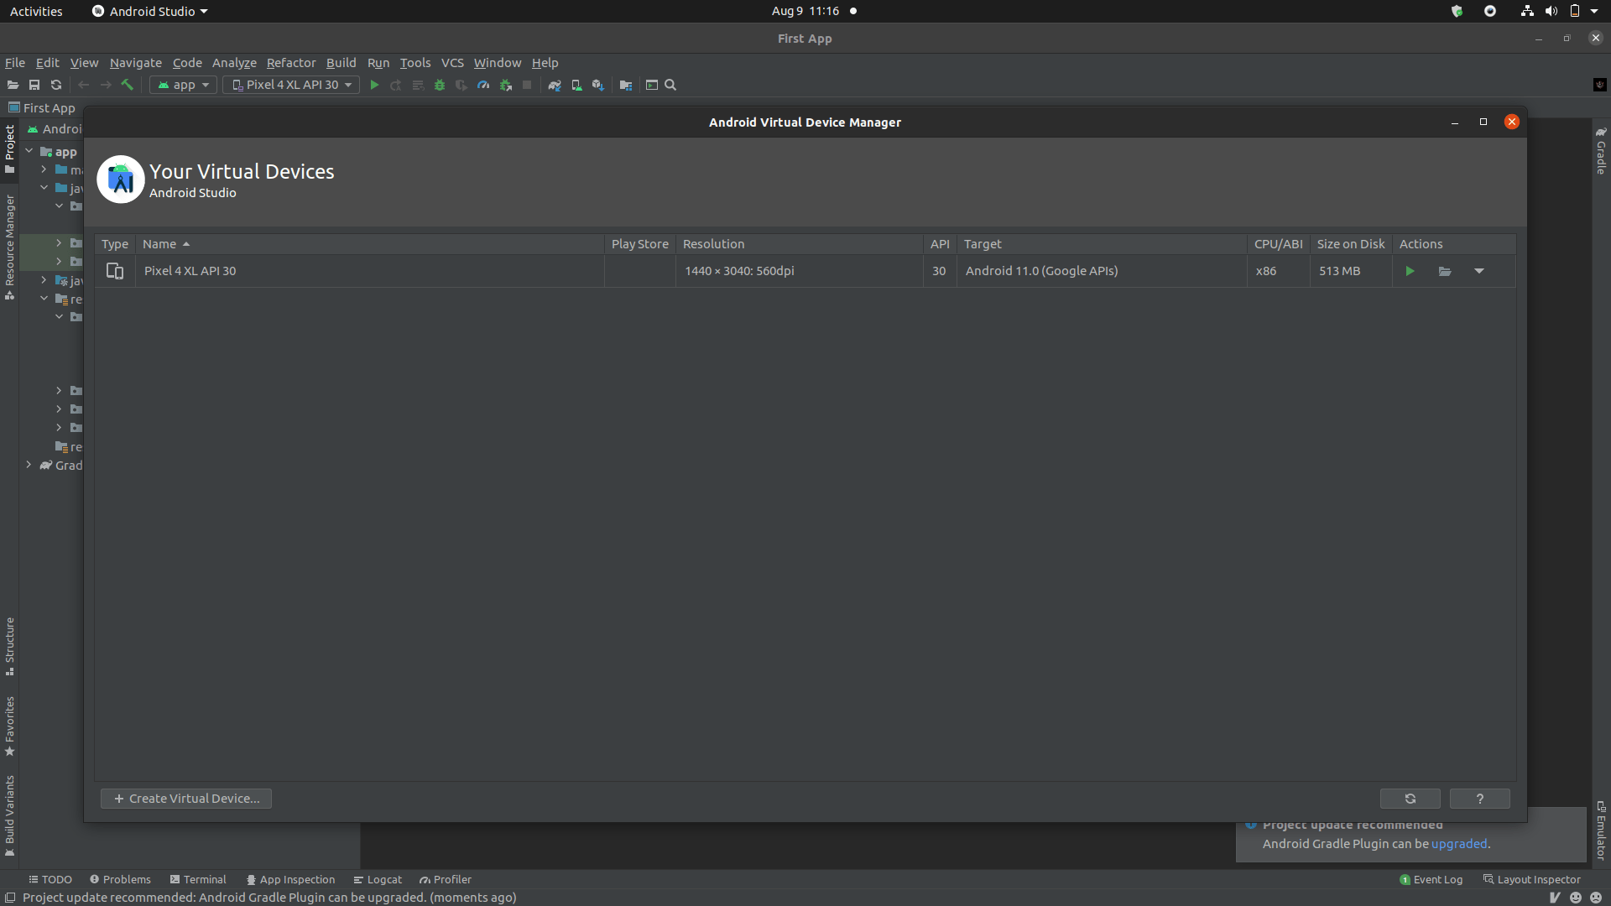Screen dimensions: 1611x906
Task: Click the upgraded link in notification
Action: (1458, 844)
